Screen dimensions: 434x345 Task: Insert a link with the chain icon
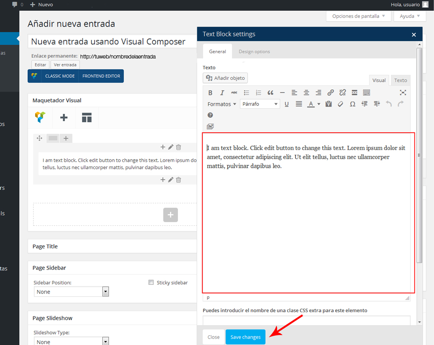(330, 93)
